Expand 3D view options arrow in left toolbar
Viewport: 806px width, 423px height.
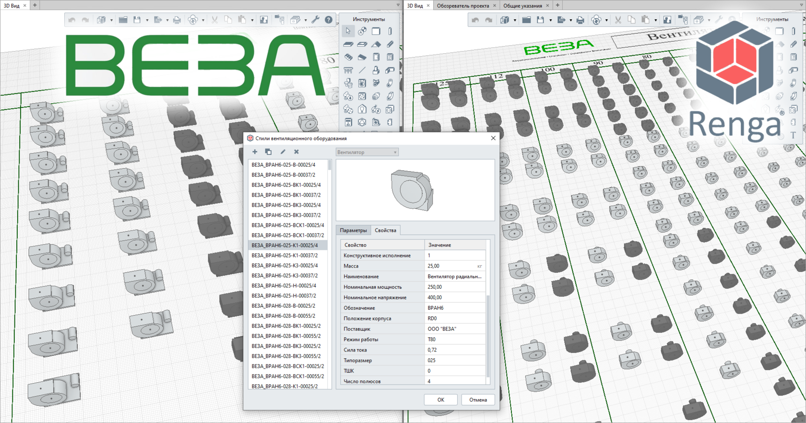click(x=111, y=20)
